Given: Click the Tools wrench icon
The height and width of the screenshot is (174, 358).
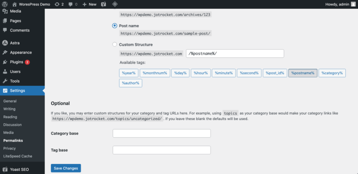Looking at the screenshot, I should click(5, 81).
